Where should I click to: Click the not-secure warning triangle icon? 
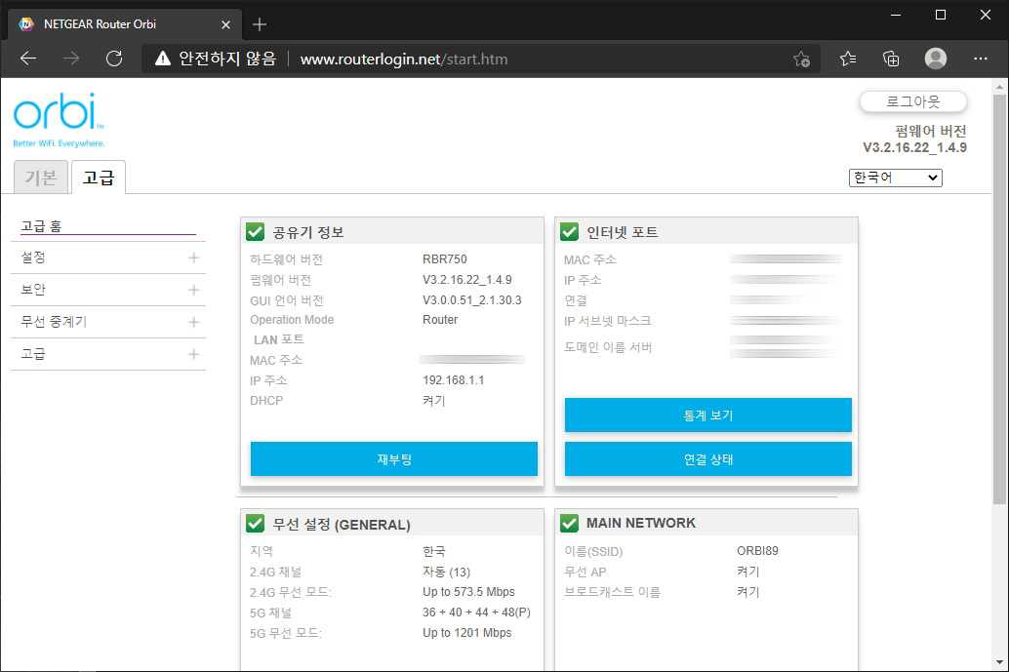click(x=163, y=59)
